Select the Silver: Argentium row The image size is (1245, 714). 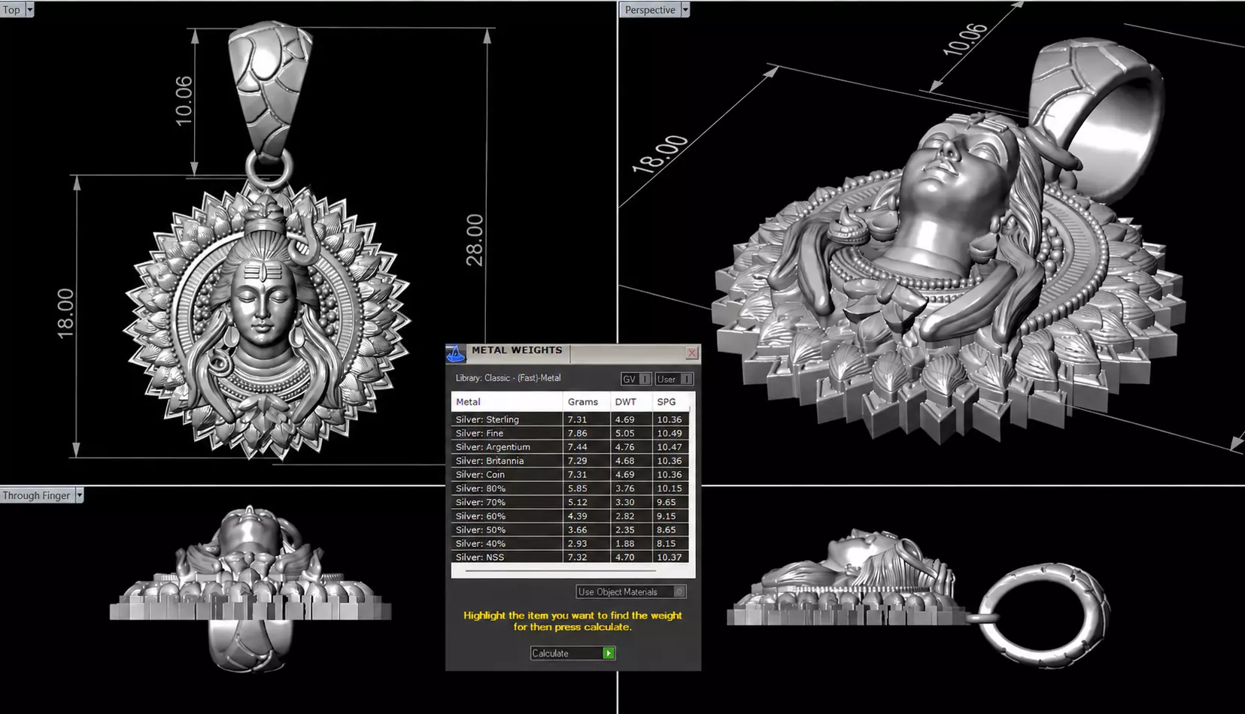(570, 446)
